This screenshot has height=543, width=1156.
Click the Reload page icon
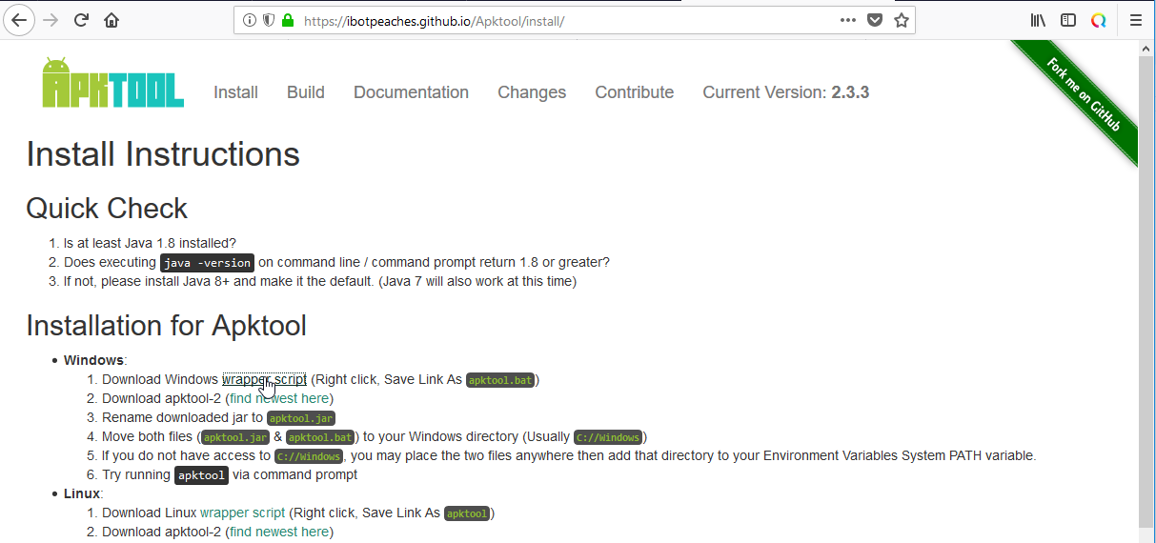pos(82,20)
